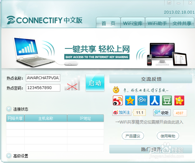Click the signal strength bars icon
The width and height of the screenshot is (195, 163).
coord(72,83)
